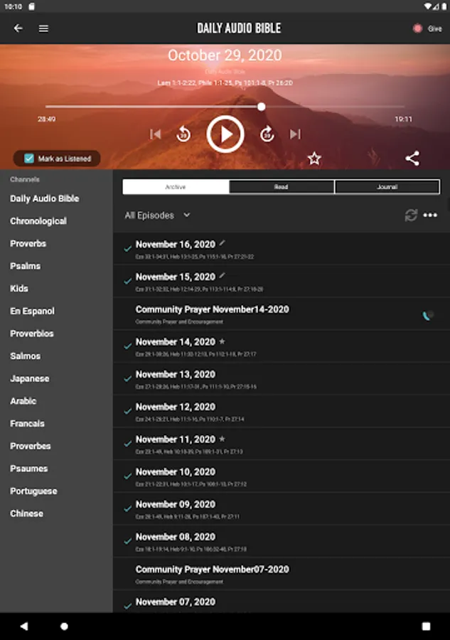This screenshot has width=450, height=640.
Task: Share the current episode
Action: tap(412, 159)
